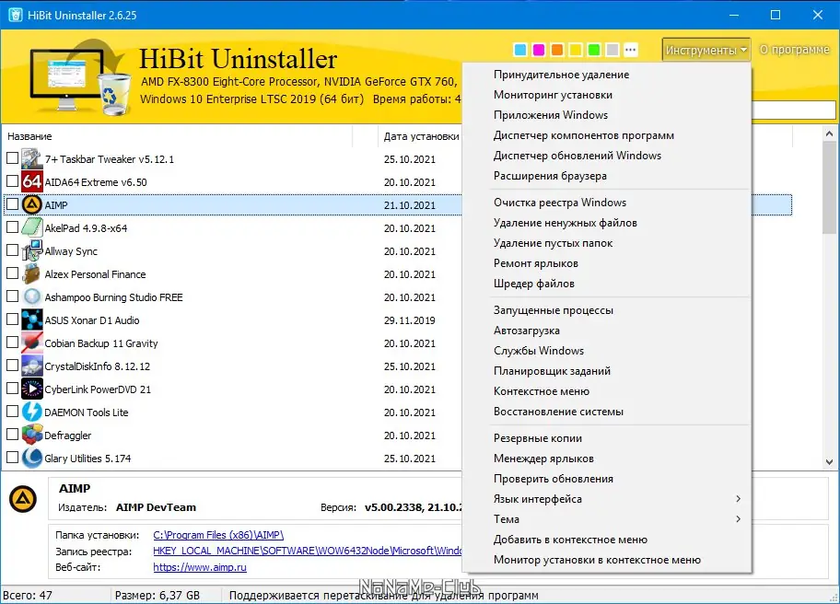840x604 pixels.
Task: Click the Cobian Backup 11 Gravity icon
Action: [x=31, y=343]
